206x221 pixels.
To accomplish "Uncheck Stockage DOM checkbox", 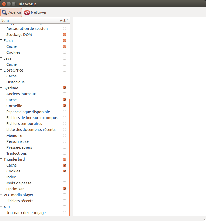I will pos(65,35).
